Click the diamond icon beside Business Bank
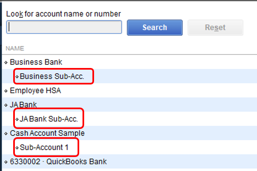This screenshot has width=257, height=171. coord(6,63)
